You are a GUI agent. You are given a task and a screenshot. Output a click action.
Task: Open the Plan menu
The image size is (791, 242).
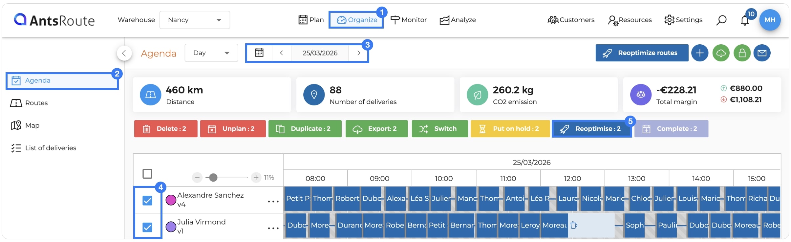(x=311, y=20)
